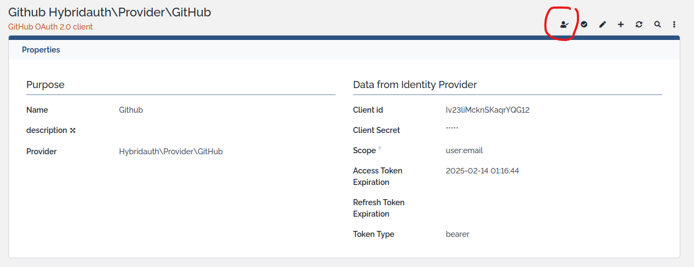This screenshot has height=267, width=694.
Task: Click the Purpose section heading
Action: point(45,85)
